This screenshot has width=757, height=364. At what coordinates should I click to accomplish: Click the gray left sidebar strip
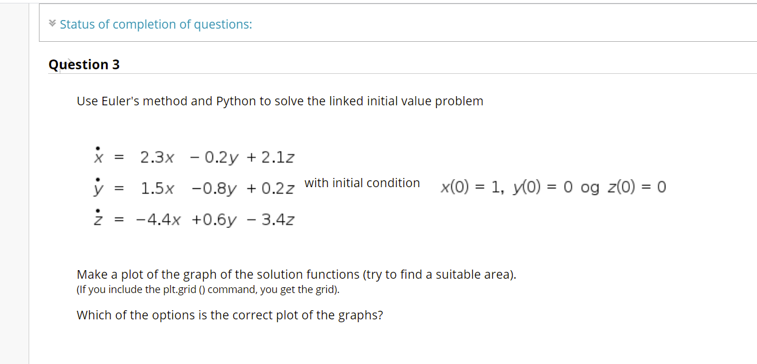(x=14, y=182)
